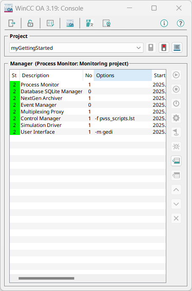Open the language translation tool icon
Image resolution: width=192 pixels, height=291 pixels.
90,23
